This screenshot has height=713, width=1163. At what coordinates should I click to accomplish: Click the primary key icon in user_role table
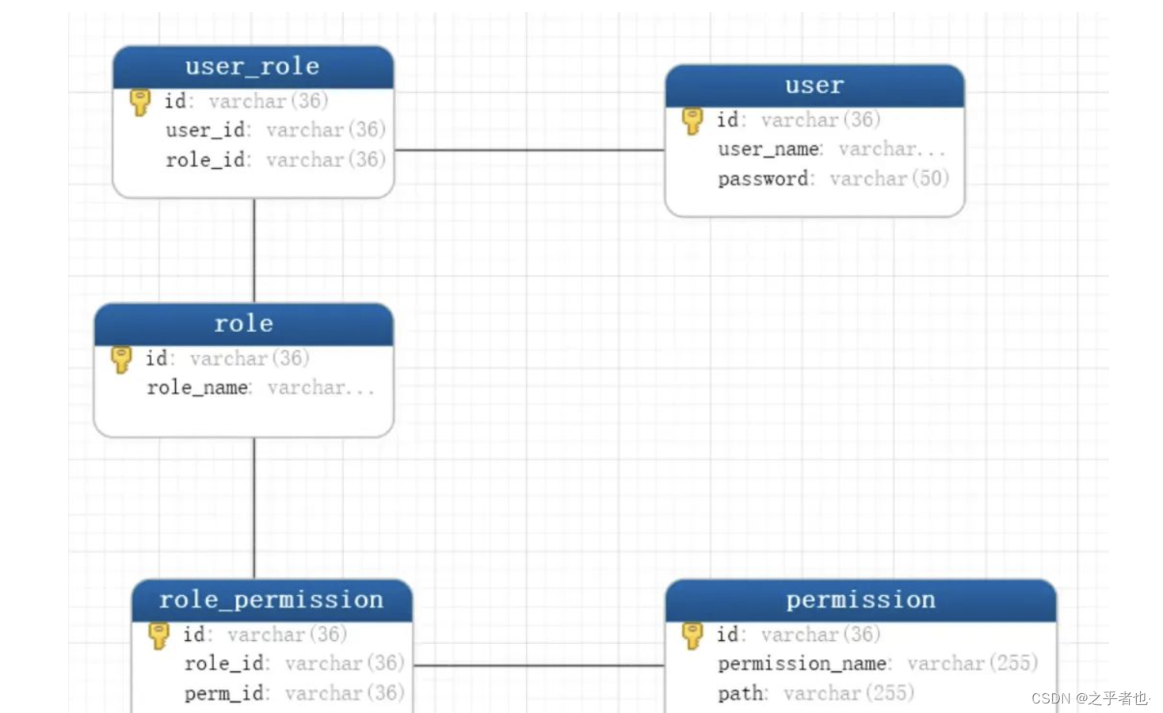[x=140, y=101]
